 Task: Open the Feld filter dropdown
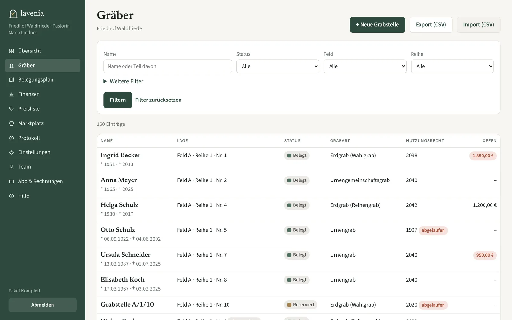pos(365,66)
